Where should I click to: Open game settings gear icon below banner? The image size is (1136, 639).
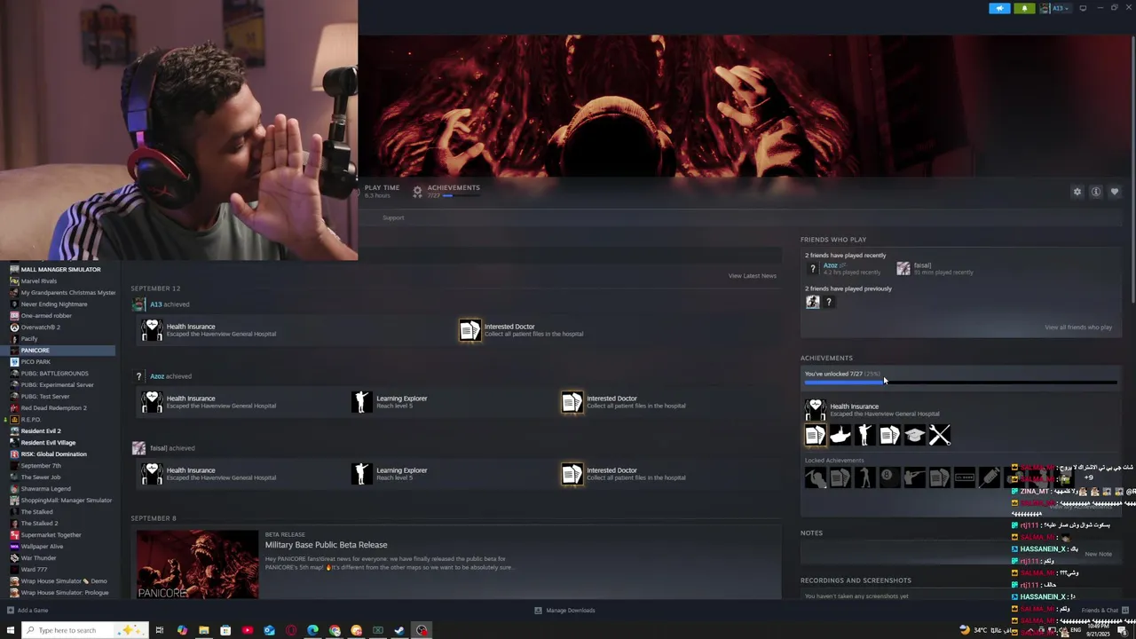tap(1077, 192)
